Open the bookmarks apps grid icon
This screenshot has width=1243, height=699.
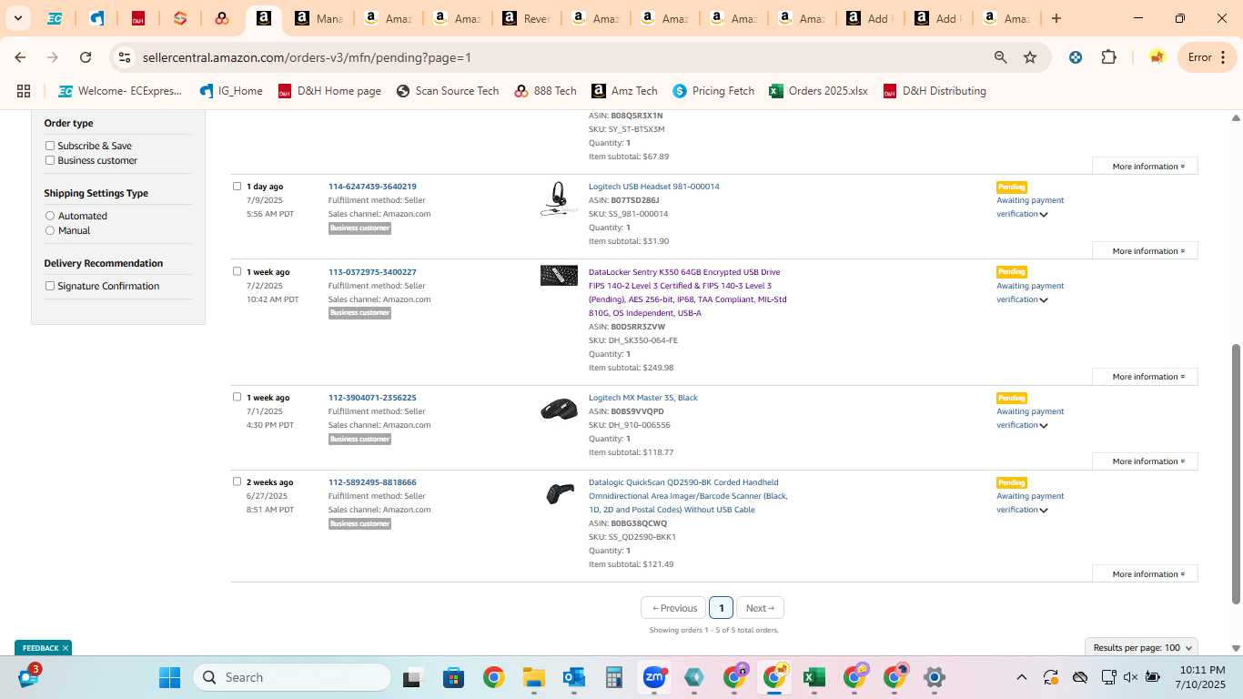pyautogui.click(x=24, y=91)
